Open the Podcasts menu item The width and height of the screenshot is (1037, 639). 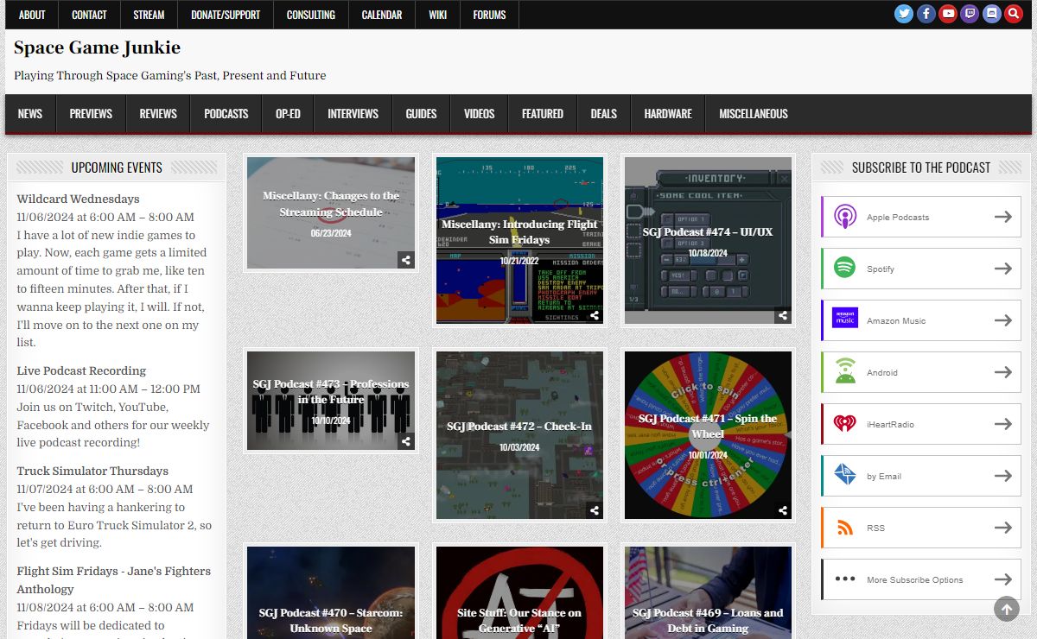click(226, 114)
